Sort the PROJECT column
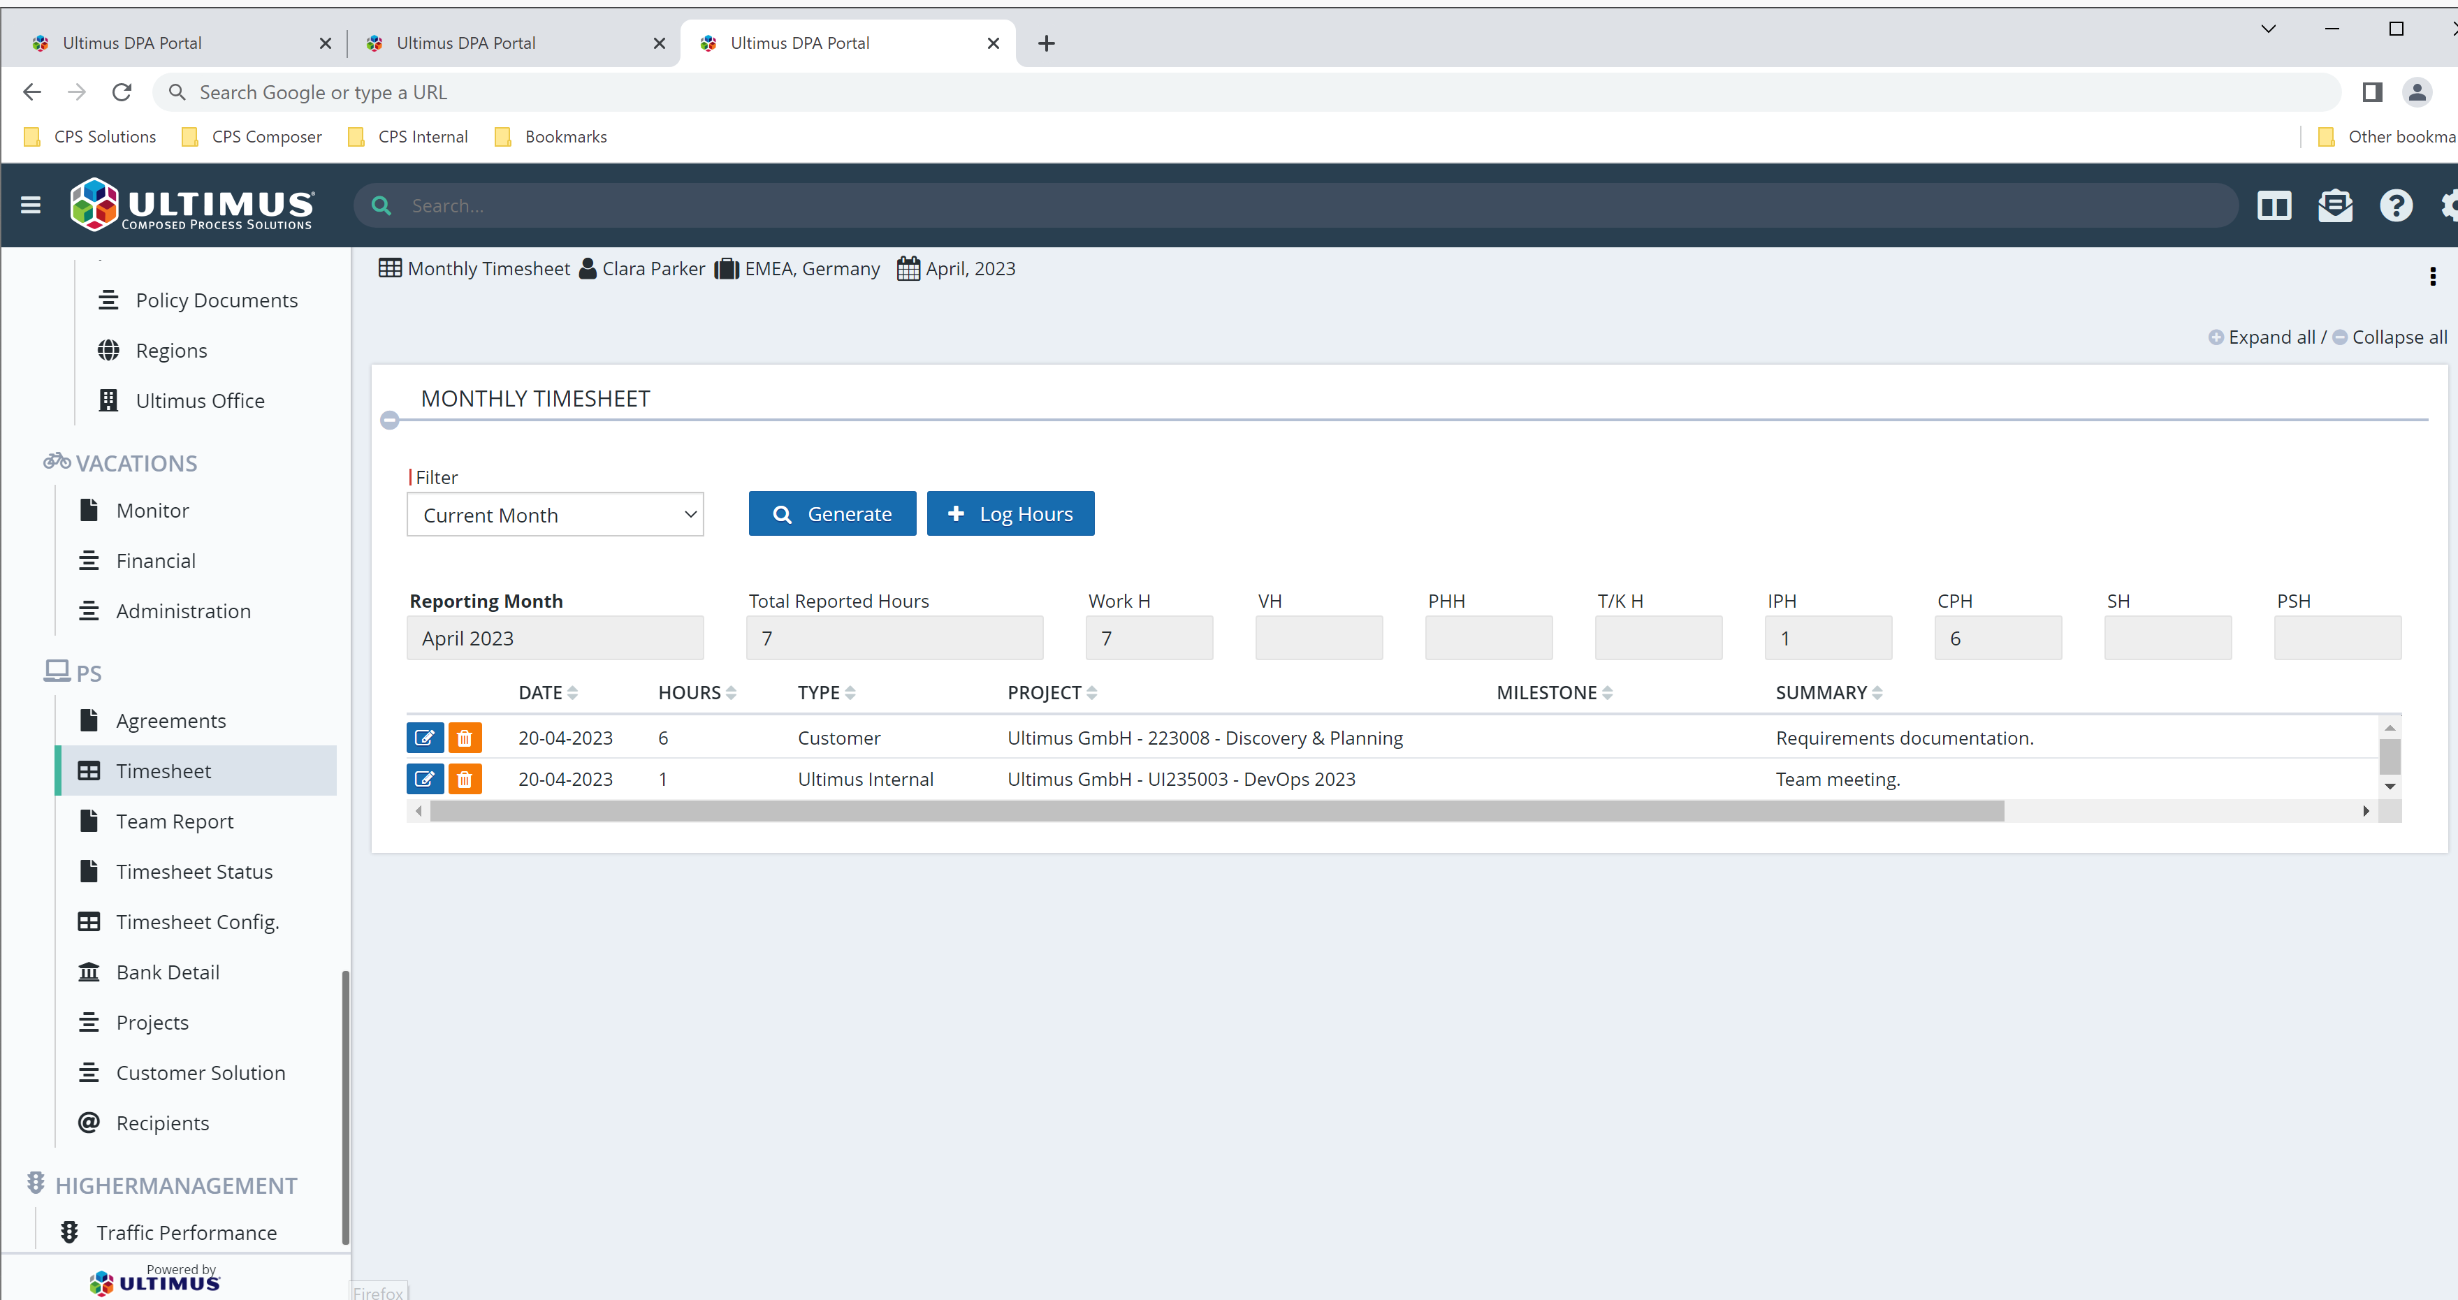The image size is (2458, 1300). (x=1093, y=692)
